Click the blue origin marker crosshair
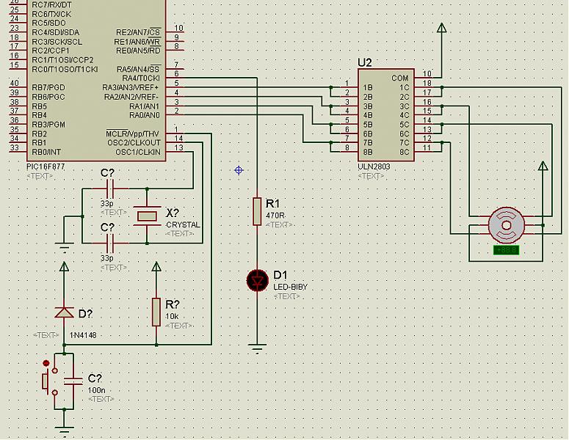The image size is (569, 440). (239, 170)
